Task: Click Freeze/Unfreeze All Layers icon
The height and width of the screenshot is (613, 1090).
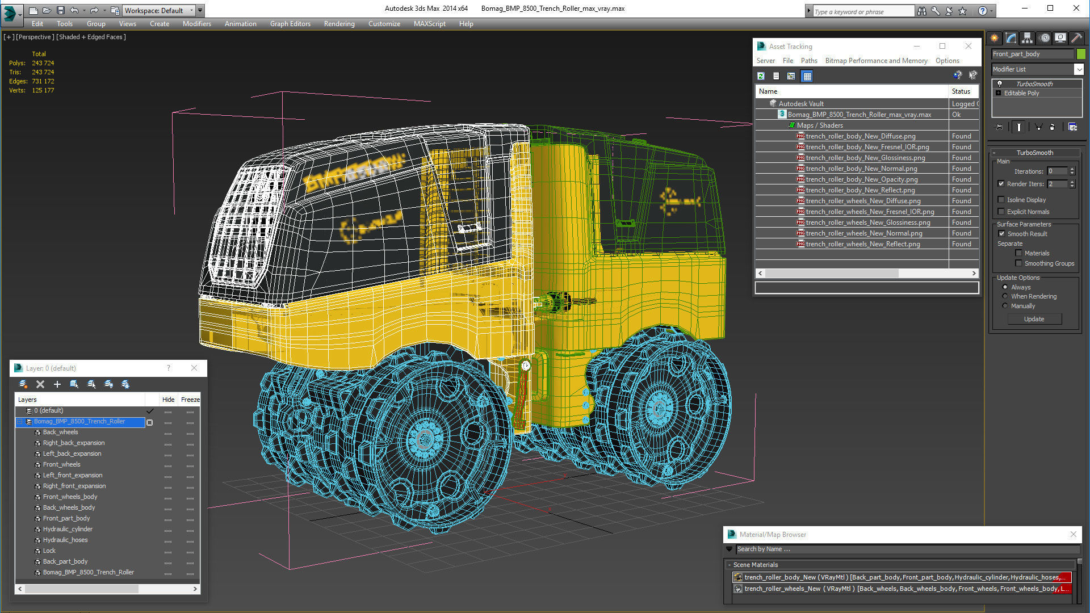Action: pos(125,384)
